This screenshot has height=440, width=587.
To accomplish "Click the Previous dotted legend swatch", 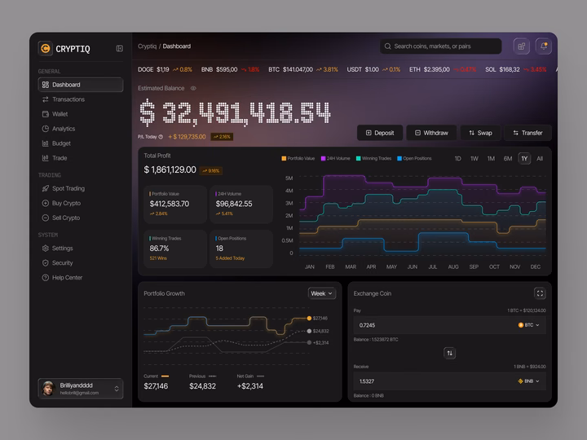I will click(x=212, y=376).
